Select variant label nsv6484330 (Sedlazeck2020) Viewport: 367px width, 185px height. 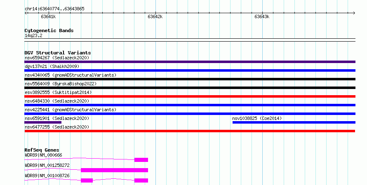pos(57,101)
